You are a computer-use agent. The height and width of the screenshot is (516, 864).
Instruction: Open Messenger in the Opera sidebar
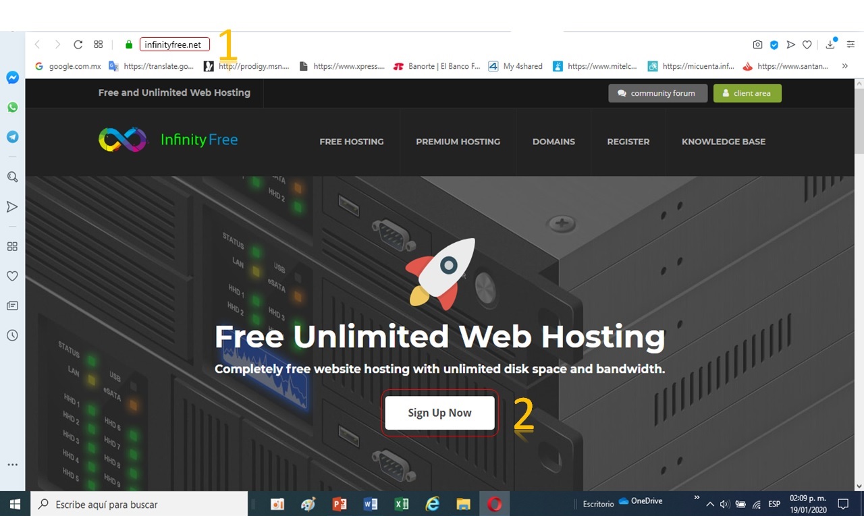pyautogui.click(x=12, y=78)
